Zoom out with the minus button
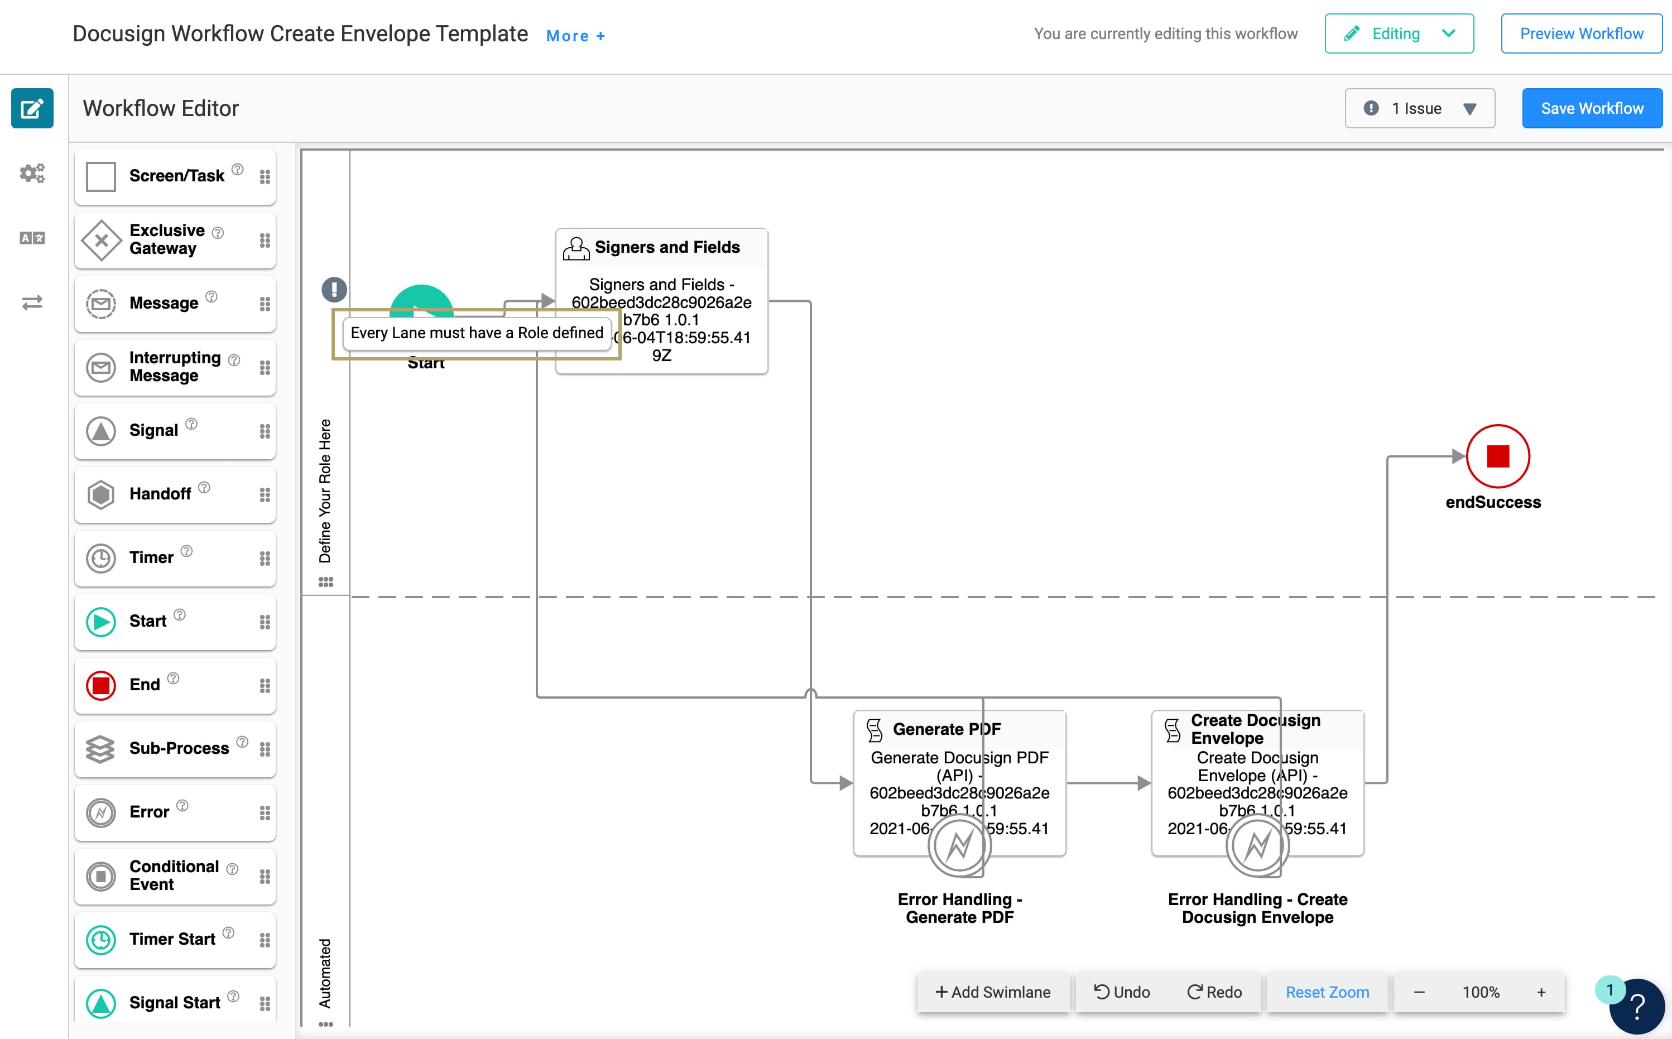The image size is (1672, 1039). pos(1419,992)
